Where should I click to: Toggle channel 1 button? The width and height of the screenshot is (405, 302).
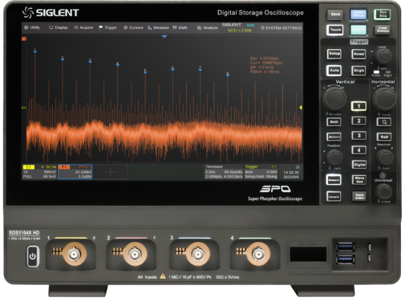pos(359,106)
